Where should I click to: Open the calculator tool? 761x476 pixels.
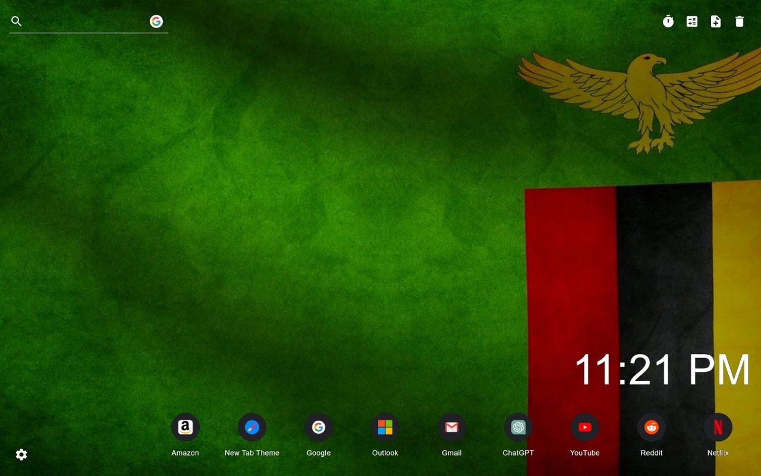692,21
